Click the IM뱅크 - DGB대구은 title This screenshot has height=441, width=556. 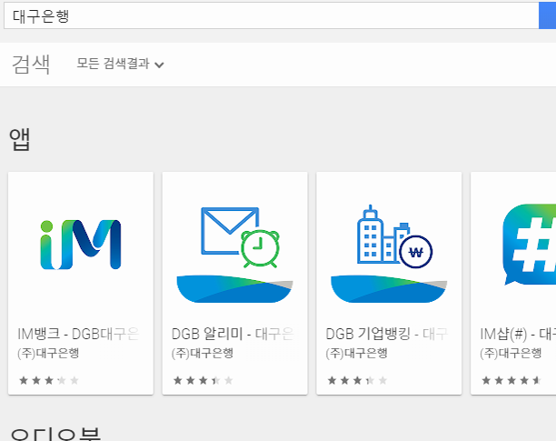[x=78, y=334]
